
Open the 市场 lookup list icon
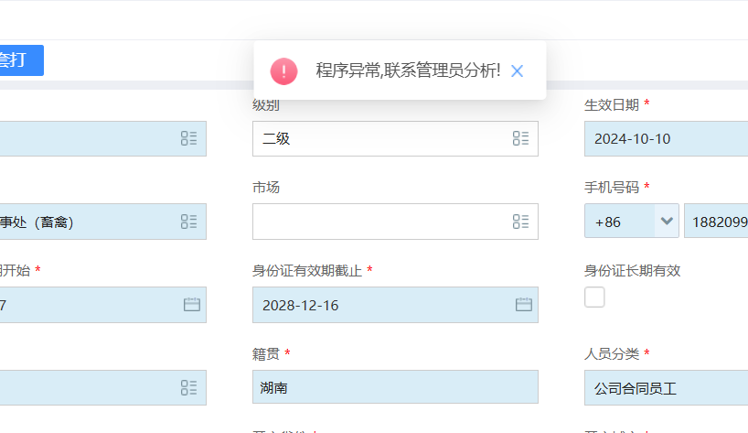point(520,221)
